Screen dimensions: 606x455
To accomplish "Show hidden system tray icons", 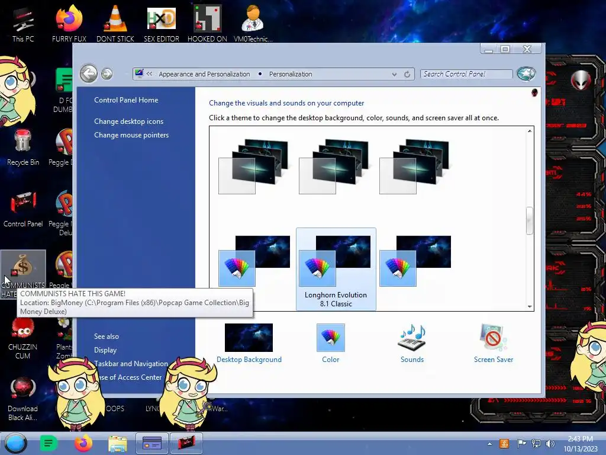I will point(489,444).
